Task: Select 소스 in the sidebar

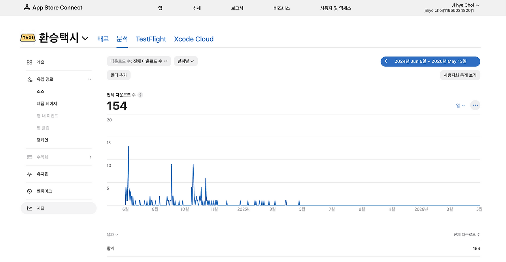Action: 41,91
